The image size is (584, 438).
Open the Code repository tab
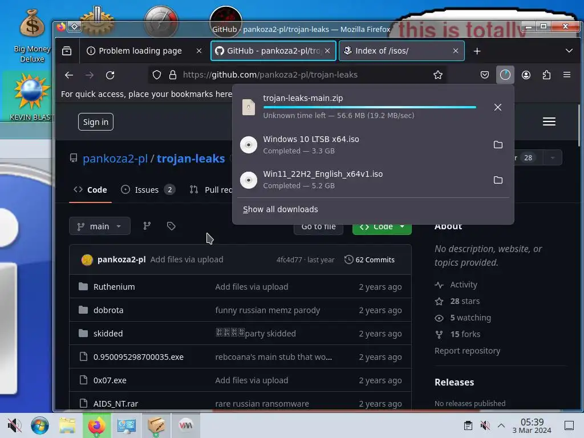(x=90, y=190)
